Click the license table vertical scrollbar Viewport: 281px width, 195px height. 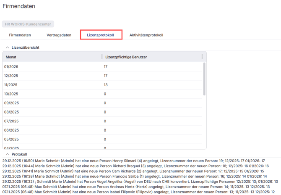[x=204, y=80]
